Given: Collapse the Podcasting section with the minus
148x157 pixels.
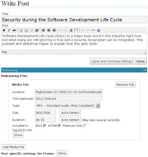Looking at the screenshot, I should pos(144,70).
